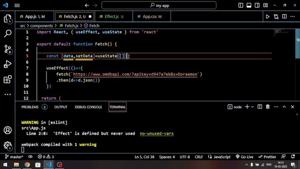Open the Extensions view
Viewport: 300px width, 169px height.
coord(7,79)
